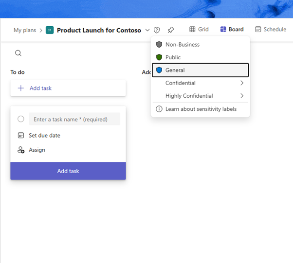The height and width of the screenshot is (263, 293).
Task: Expand the Confidential submenu arrow
Action: (x=242, y=83)
